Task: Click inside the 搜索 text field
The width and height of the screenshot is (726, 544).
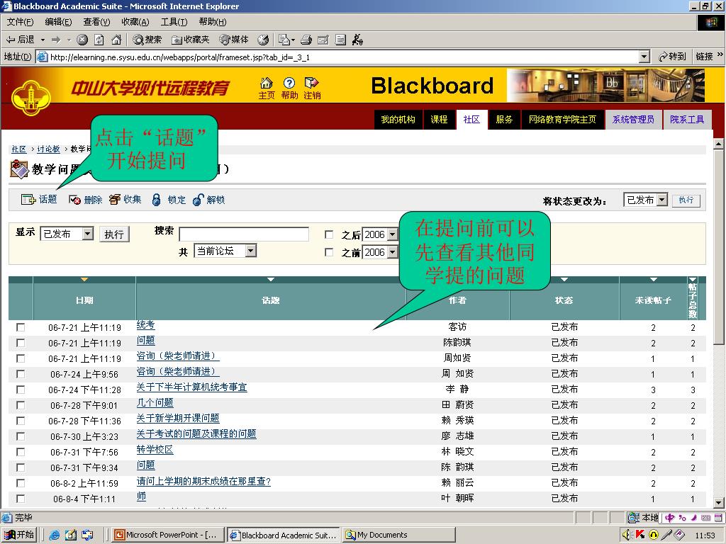Action: 244,234
